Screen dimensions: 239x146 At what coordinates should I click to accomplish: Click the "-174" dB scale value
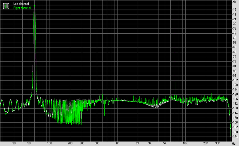[x=235, y=137]
